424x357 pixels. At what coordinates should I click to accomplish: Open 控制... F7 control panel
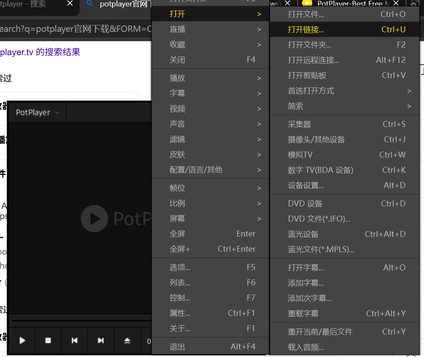coord(211,298)
